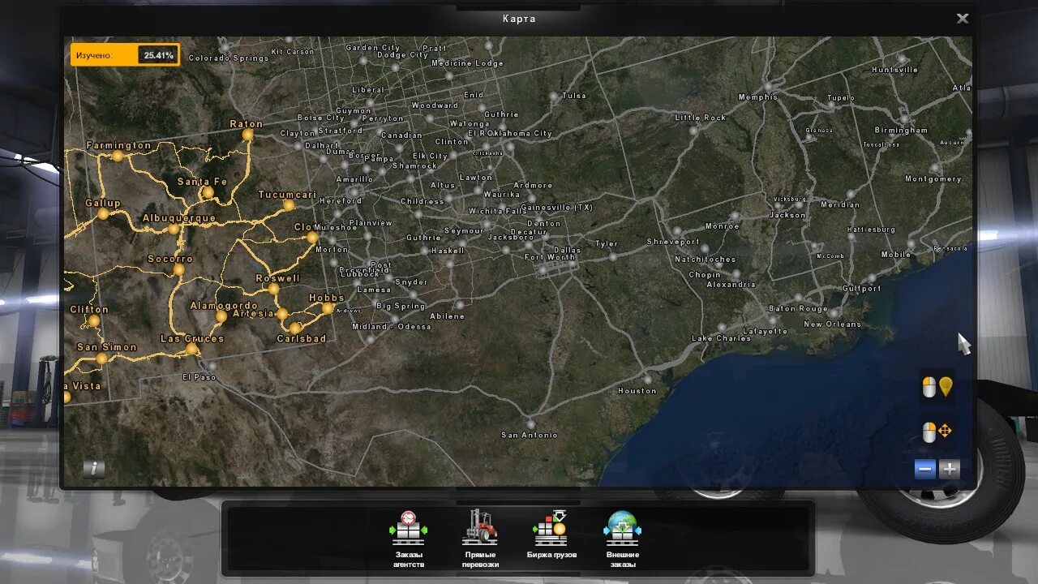Click the Little Rock city label
The height and width of the screenshot is (584, 1038).
[701, 118]
